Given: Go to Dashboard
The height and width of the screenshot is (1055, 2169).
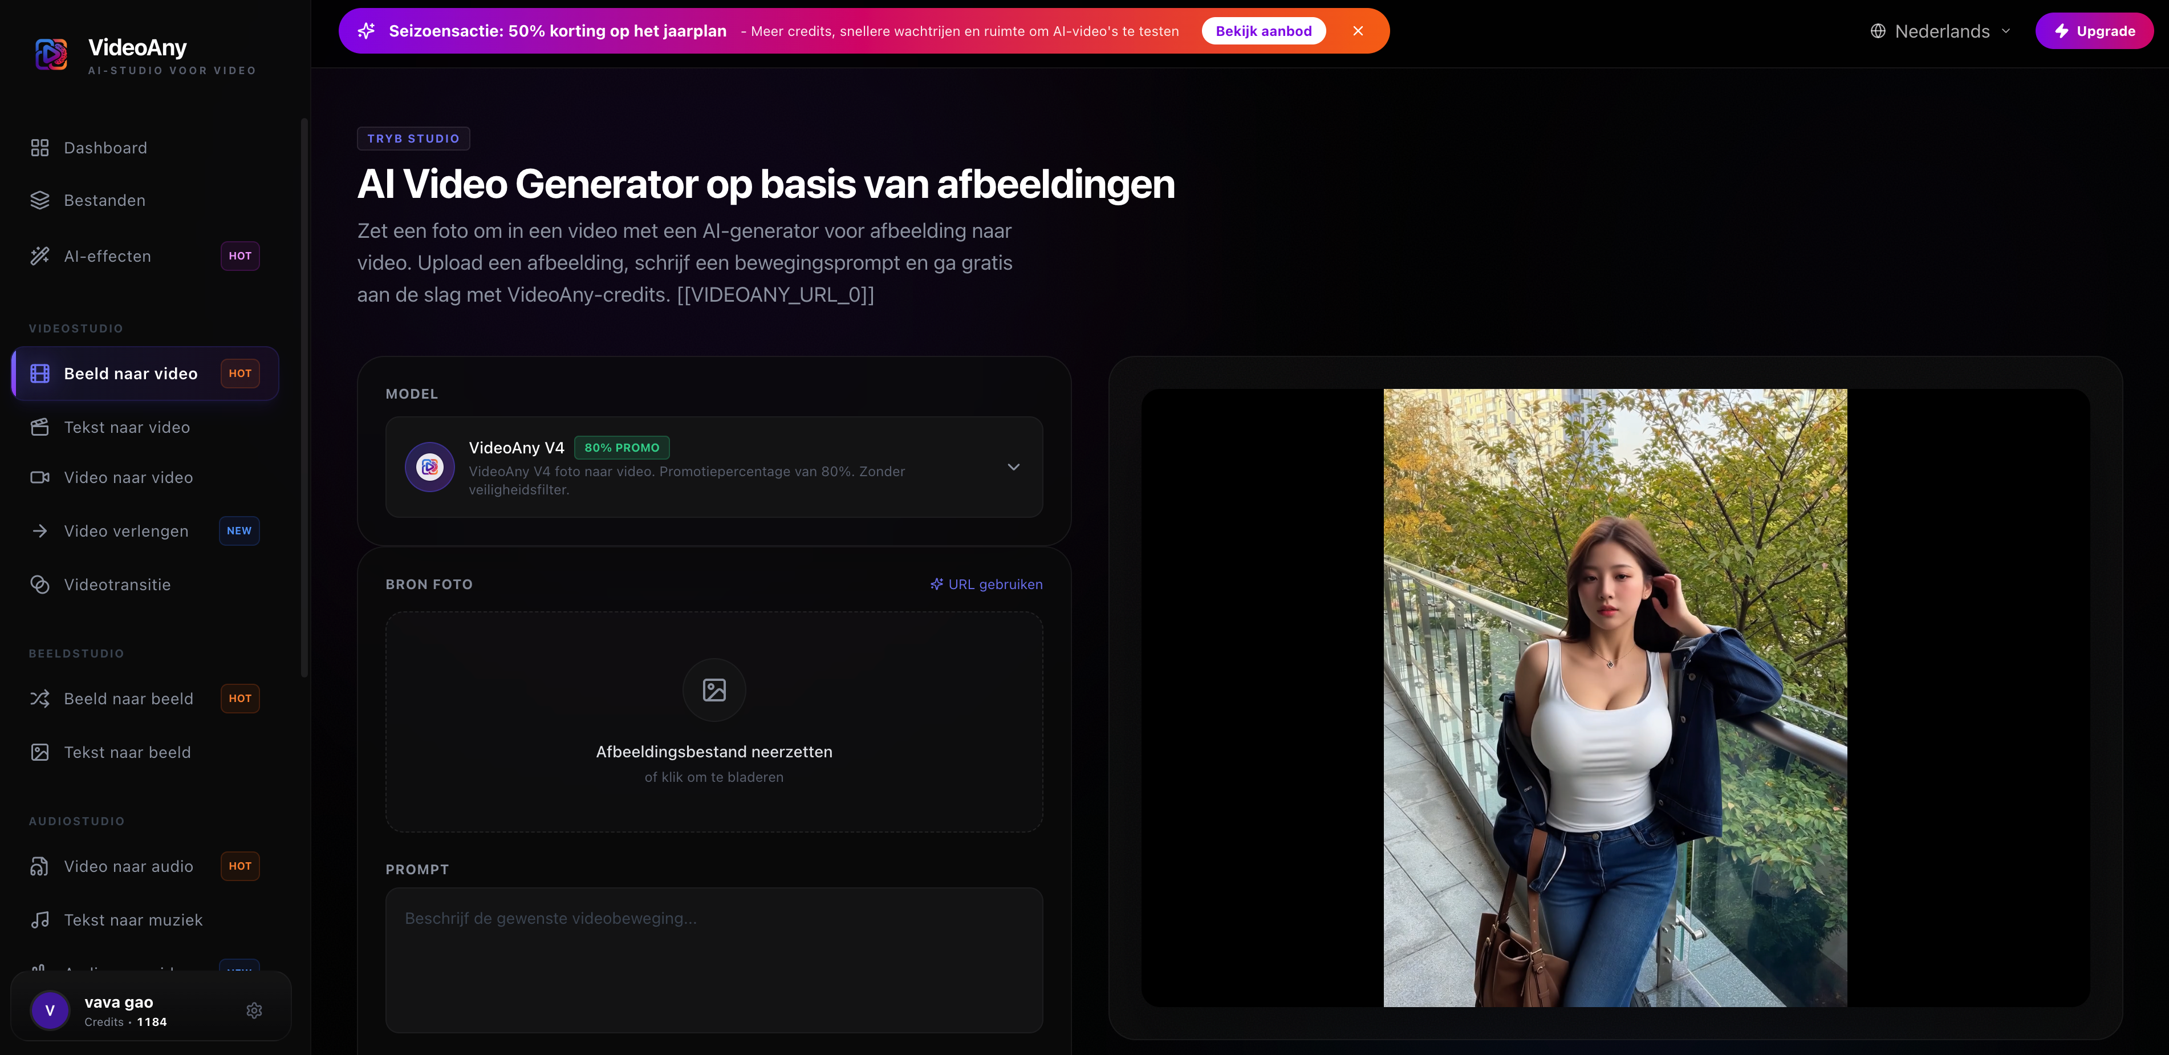Looking at the screenshot, I should [x=145, y=148].
